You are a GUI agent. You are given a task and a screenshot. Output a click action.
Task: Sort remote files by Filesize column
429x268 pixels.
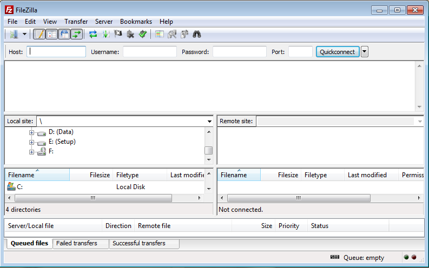281,175
